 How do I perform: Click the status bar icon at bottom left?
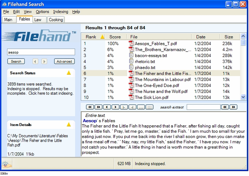tap(5, 163)
